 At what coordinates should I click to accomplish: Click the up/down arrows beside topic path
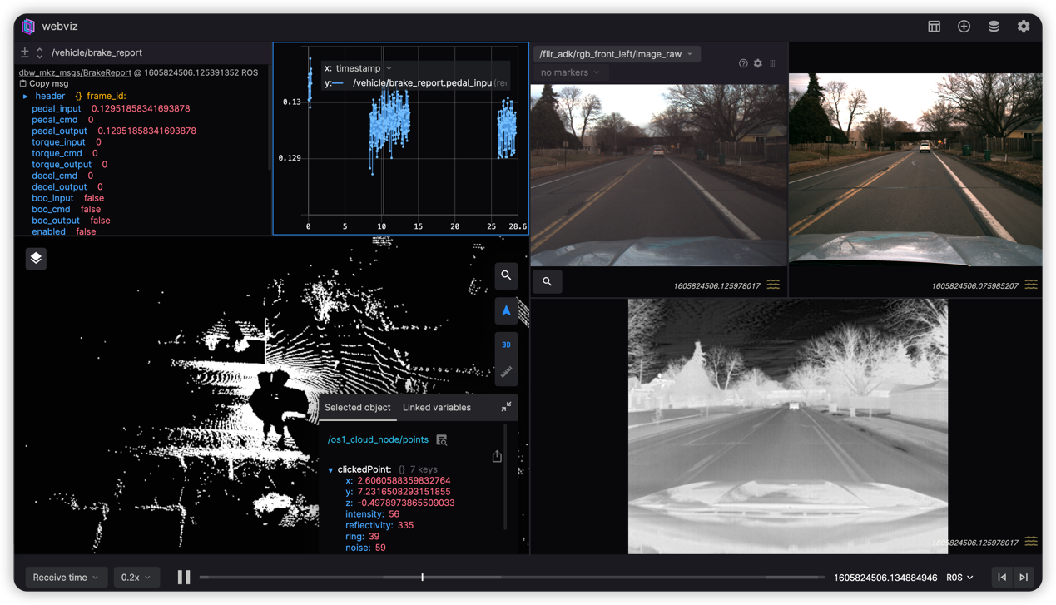tap(39, 52)
